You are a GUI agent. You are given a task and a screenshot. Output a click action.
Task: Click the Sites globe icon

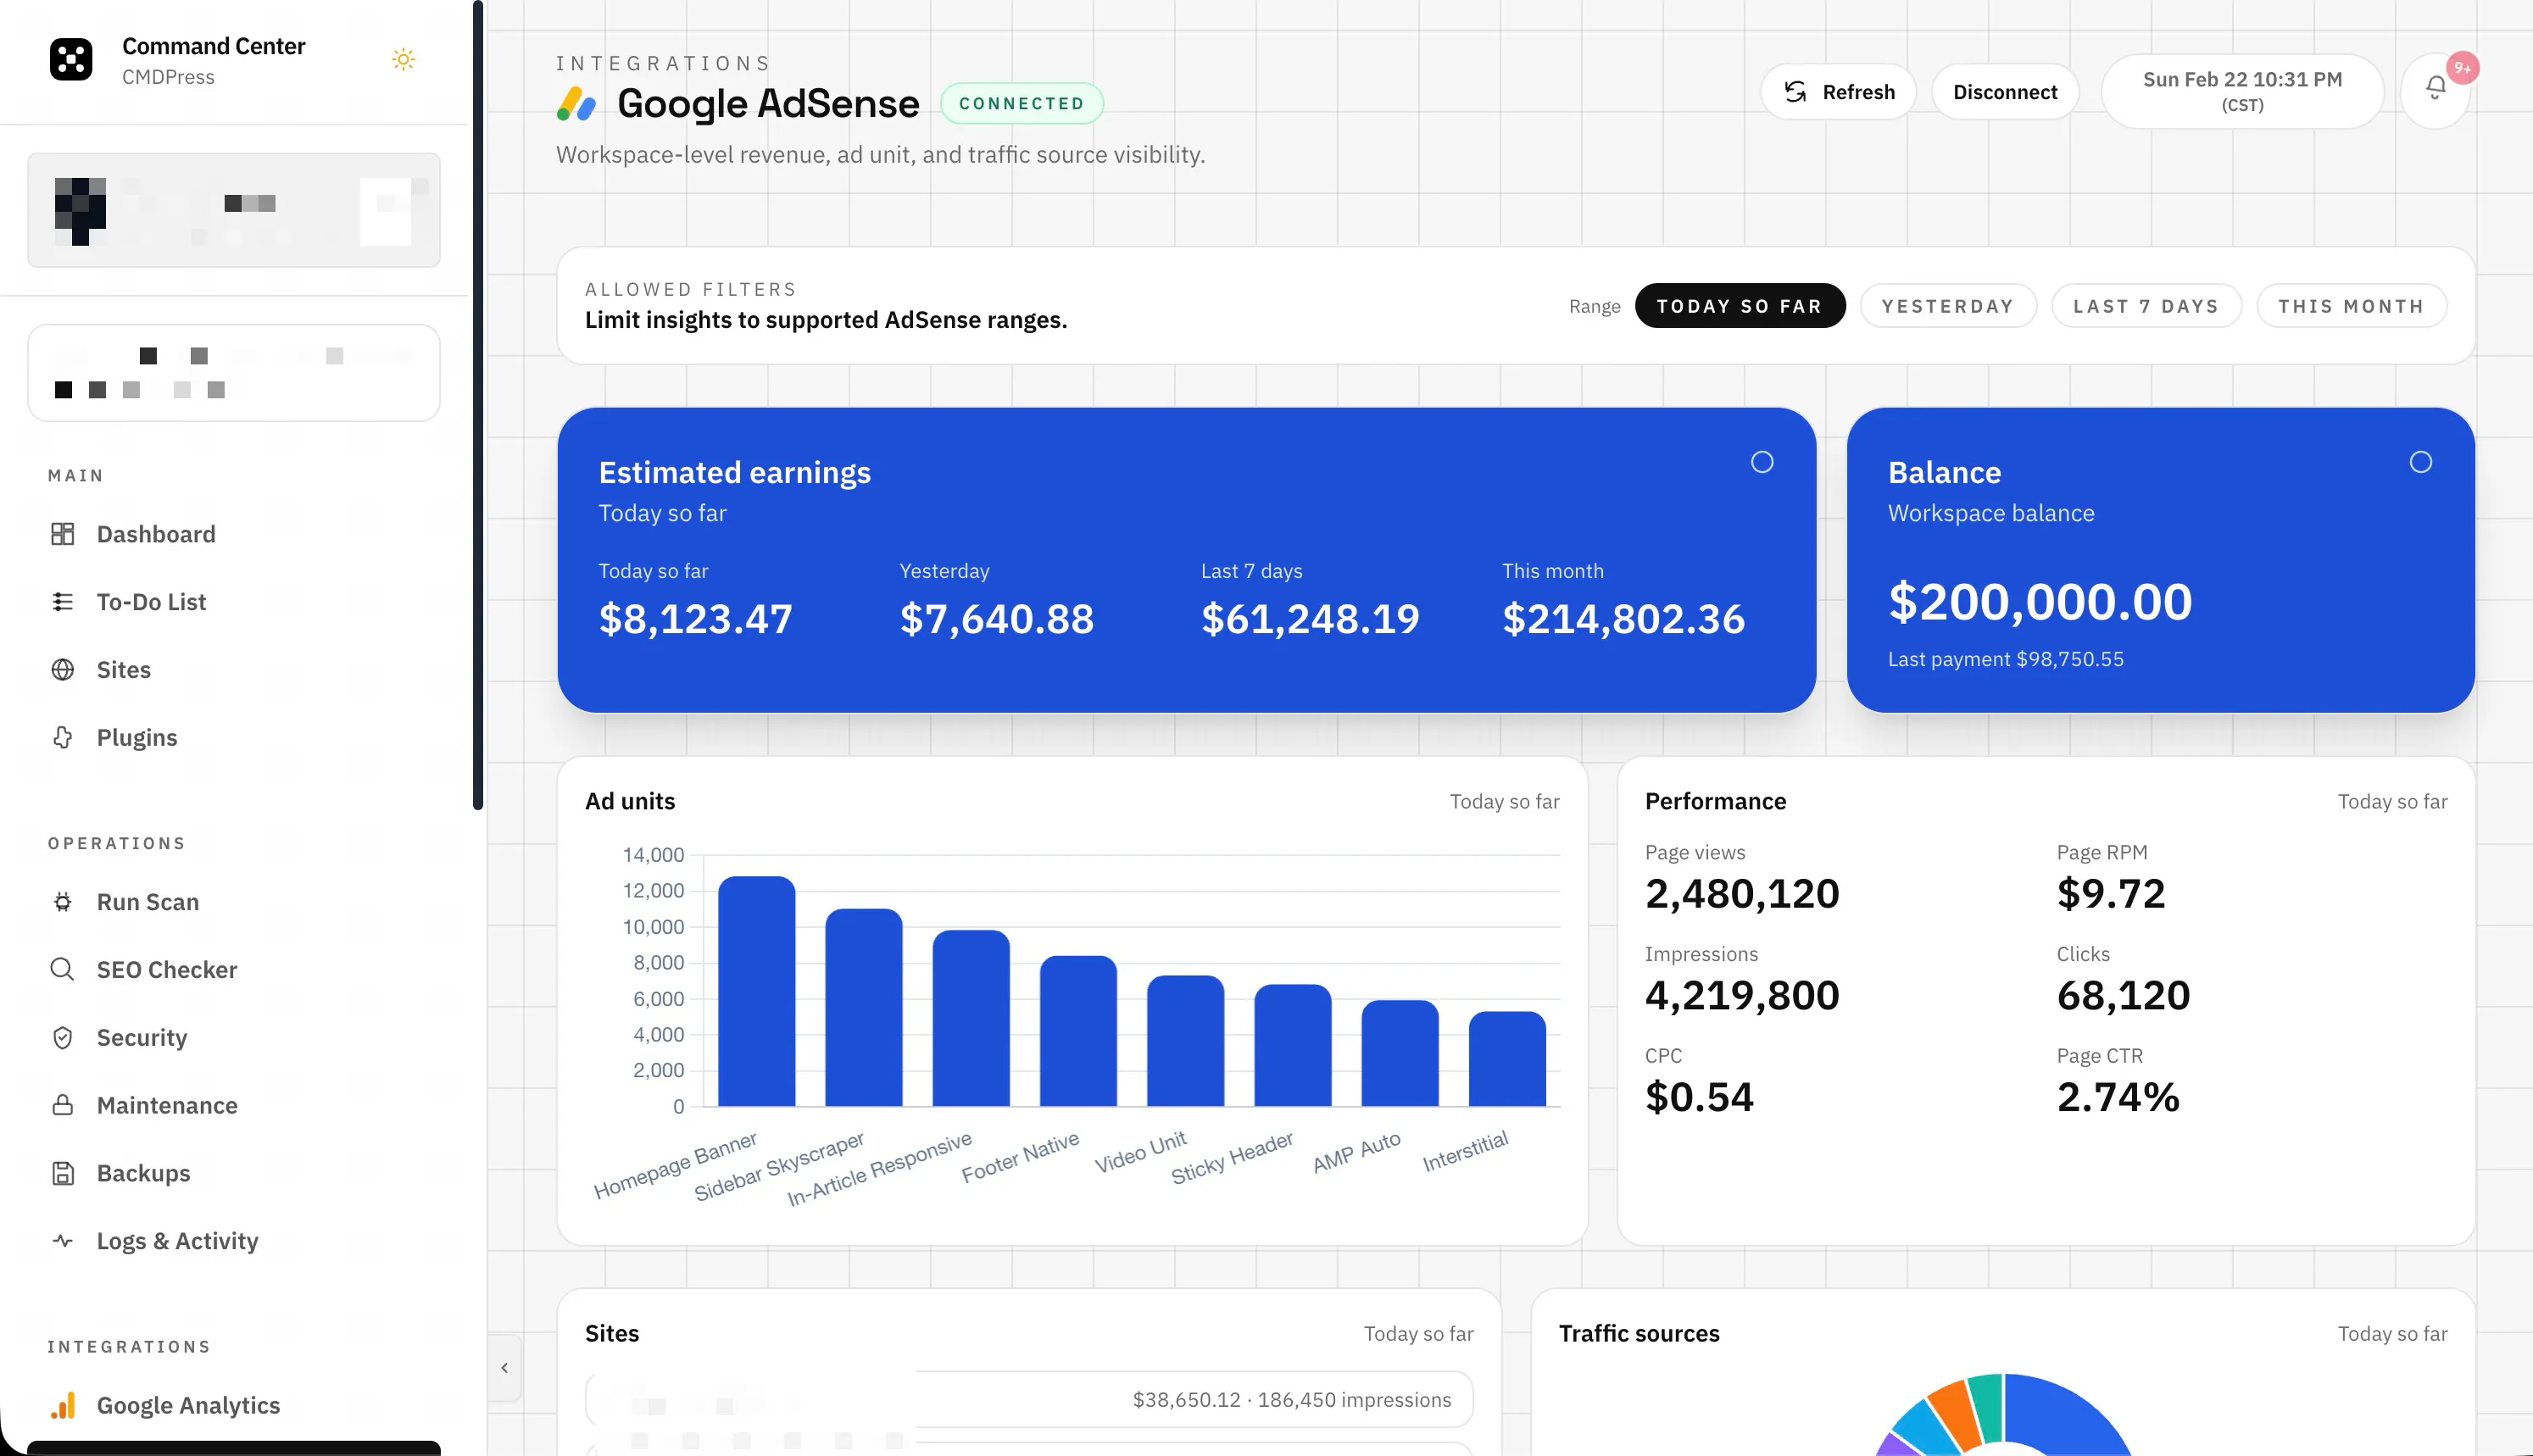coord(63,670)
